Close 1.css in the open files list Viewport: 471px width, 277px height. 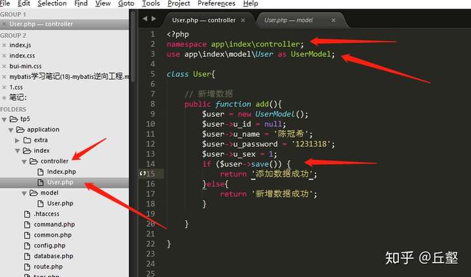(4, 88)
